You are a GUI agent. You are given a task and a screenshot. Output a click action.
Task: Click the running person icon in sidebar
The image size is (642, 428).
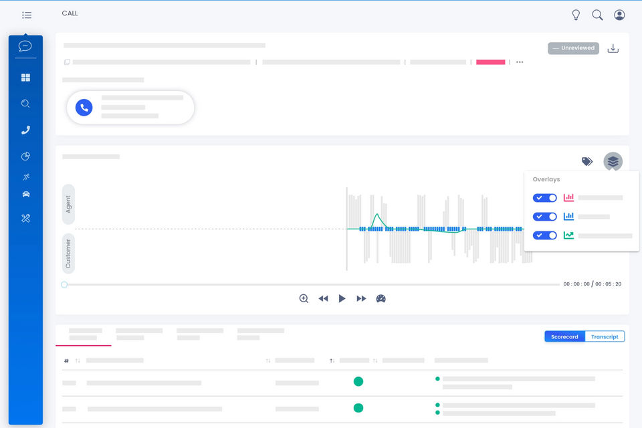pyautogui.click(x=26, y=177)
